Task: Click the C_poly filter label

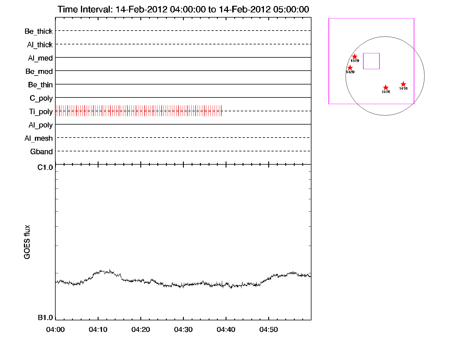Action: pyautogui.click(x=41, y=98)
